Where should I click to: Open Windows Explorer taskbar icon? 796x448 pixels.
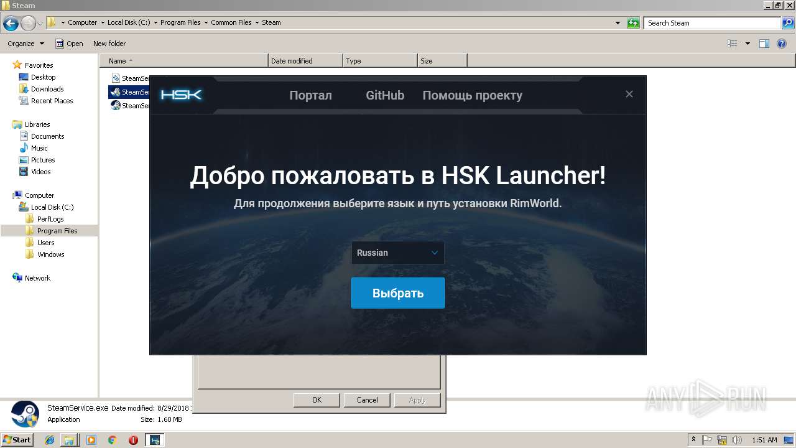click(70, 440)
